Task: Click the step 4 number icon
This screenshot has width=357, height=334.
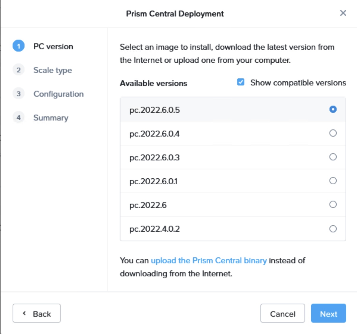Action: click(x=18, y=117)
